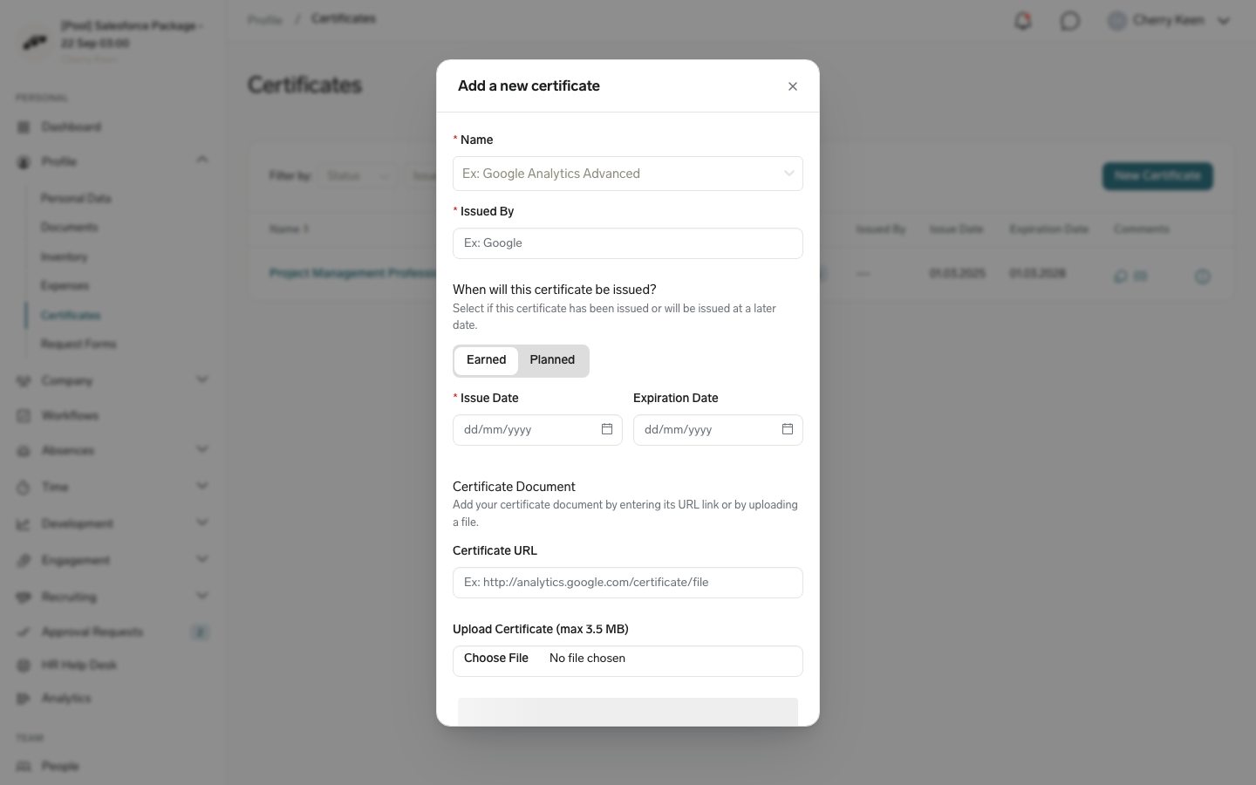The width and height of the screenshot is (1256, 785).
Task: Click the Dashboard icon in the sidebar
Action: click(x=24, y=127)
